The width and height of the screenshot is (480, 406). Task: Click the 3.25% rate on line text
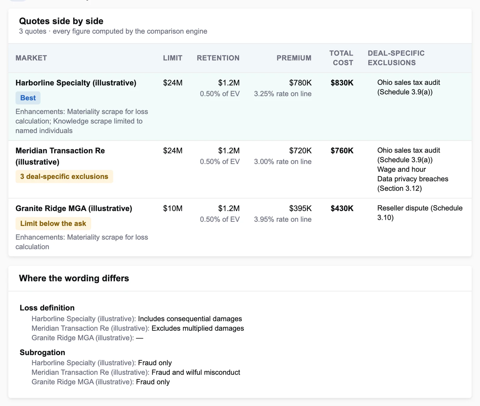tap(283, 94)
